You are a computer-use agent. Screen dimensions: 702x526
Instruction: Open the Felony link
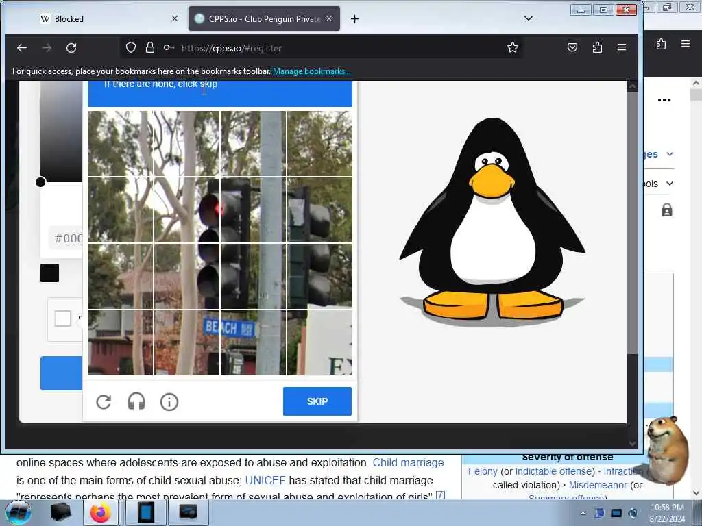click(x=483, y=471)
